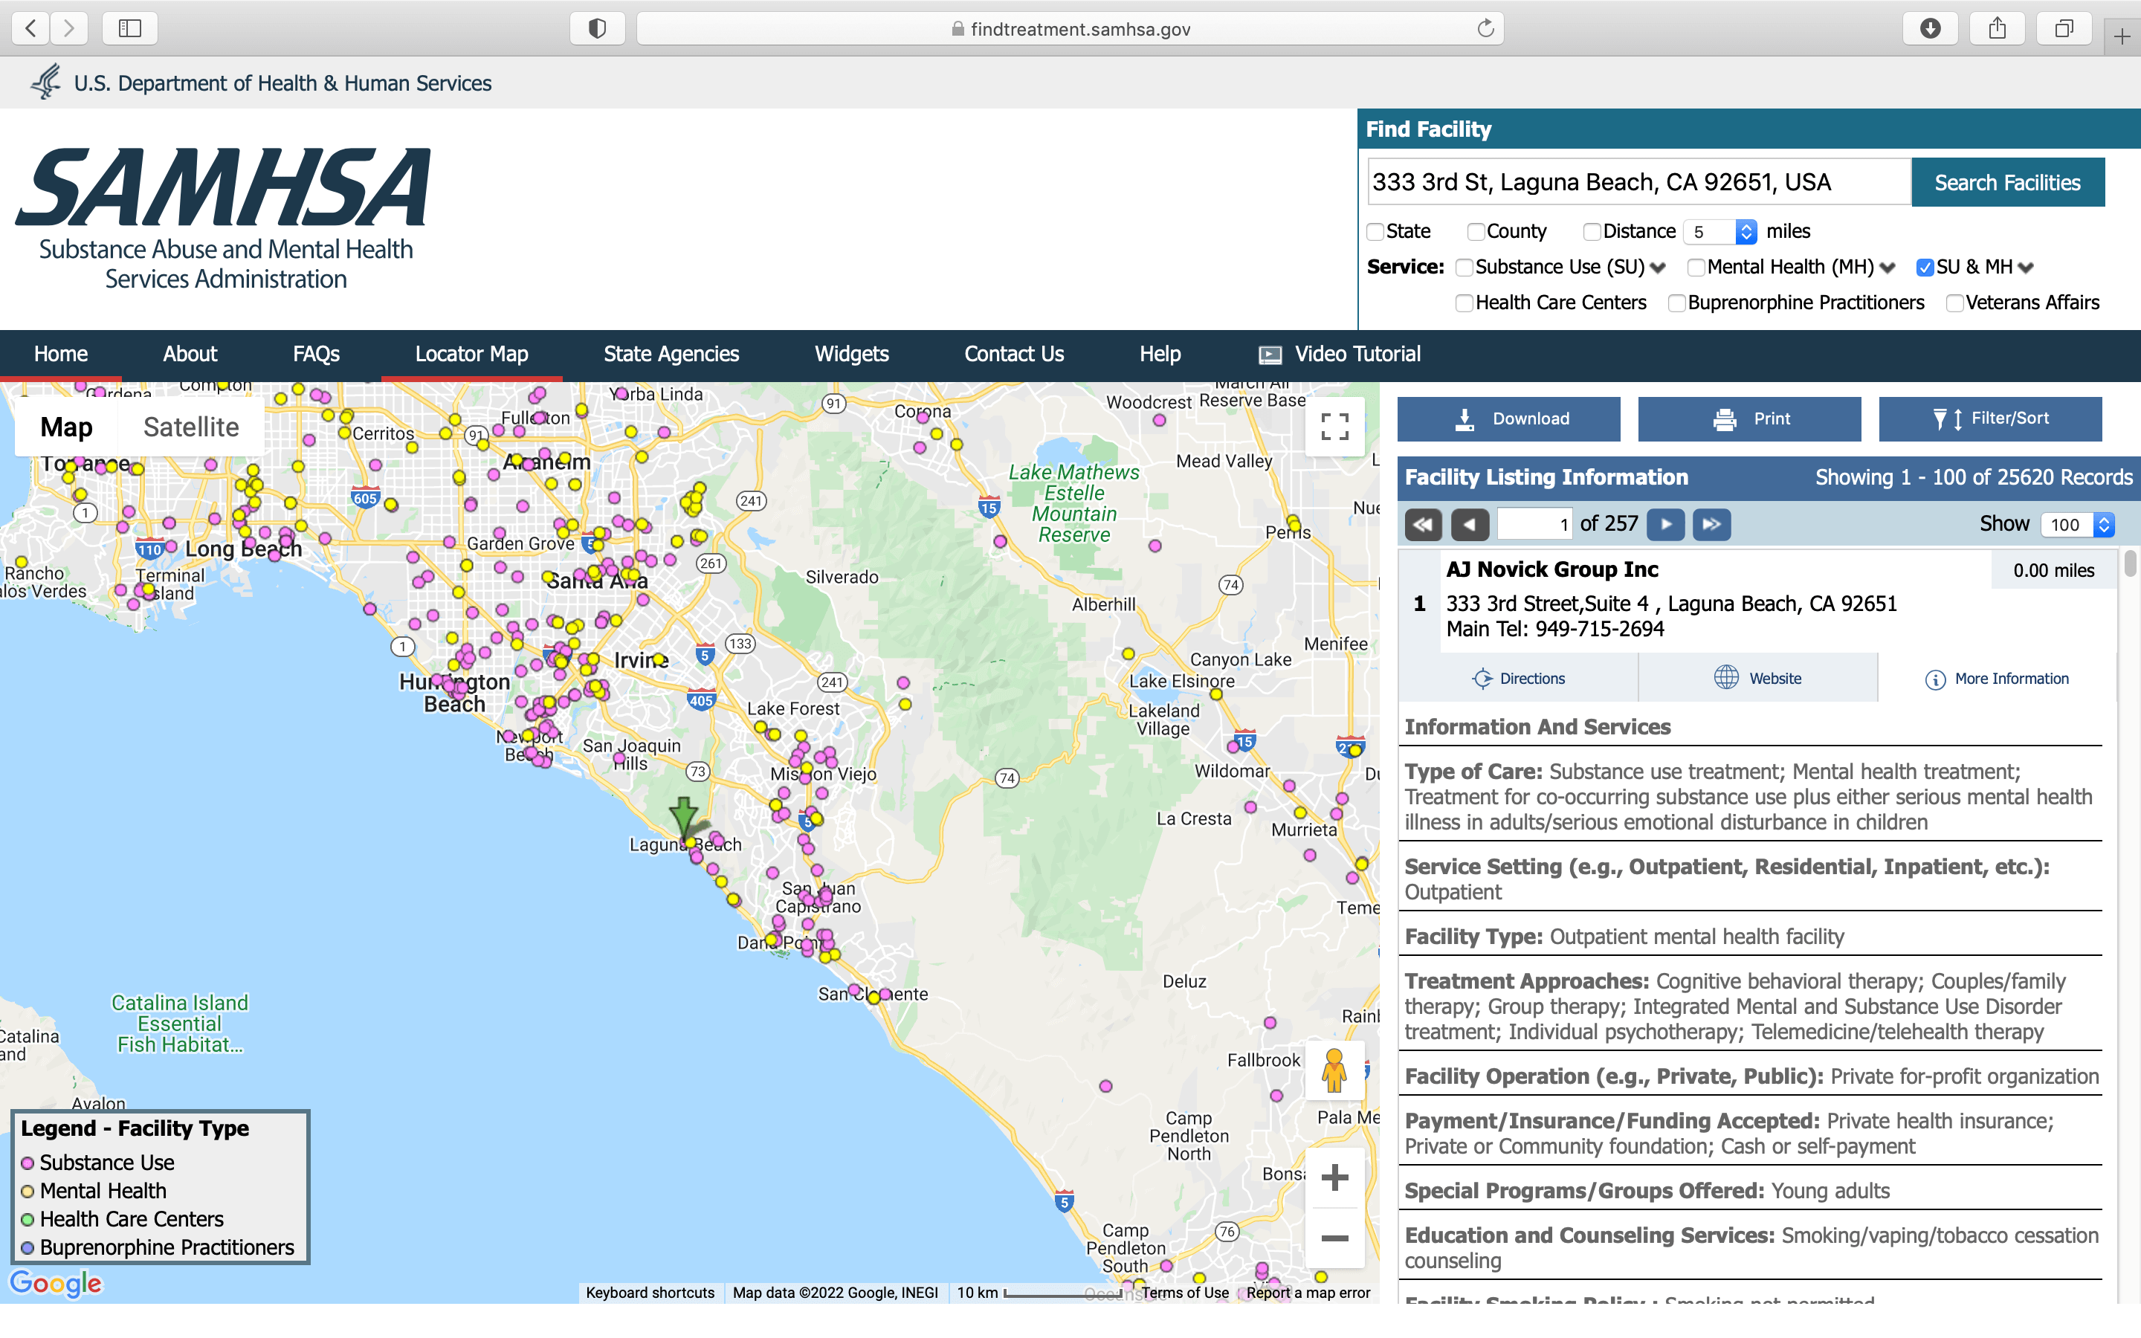Check the Substance Use (SU) service box
This screenshot has height=1338, width=2141.
[1465, 268]
